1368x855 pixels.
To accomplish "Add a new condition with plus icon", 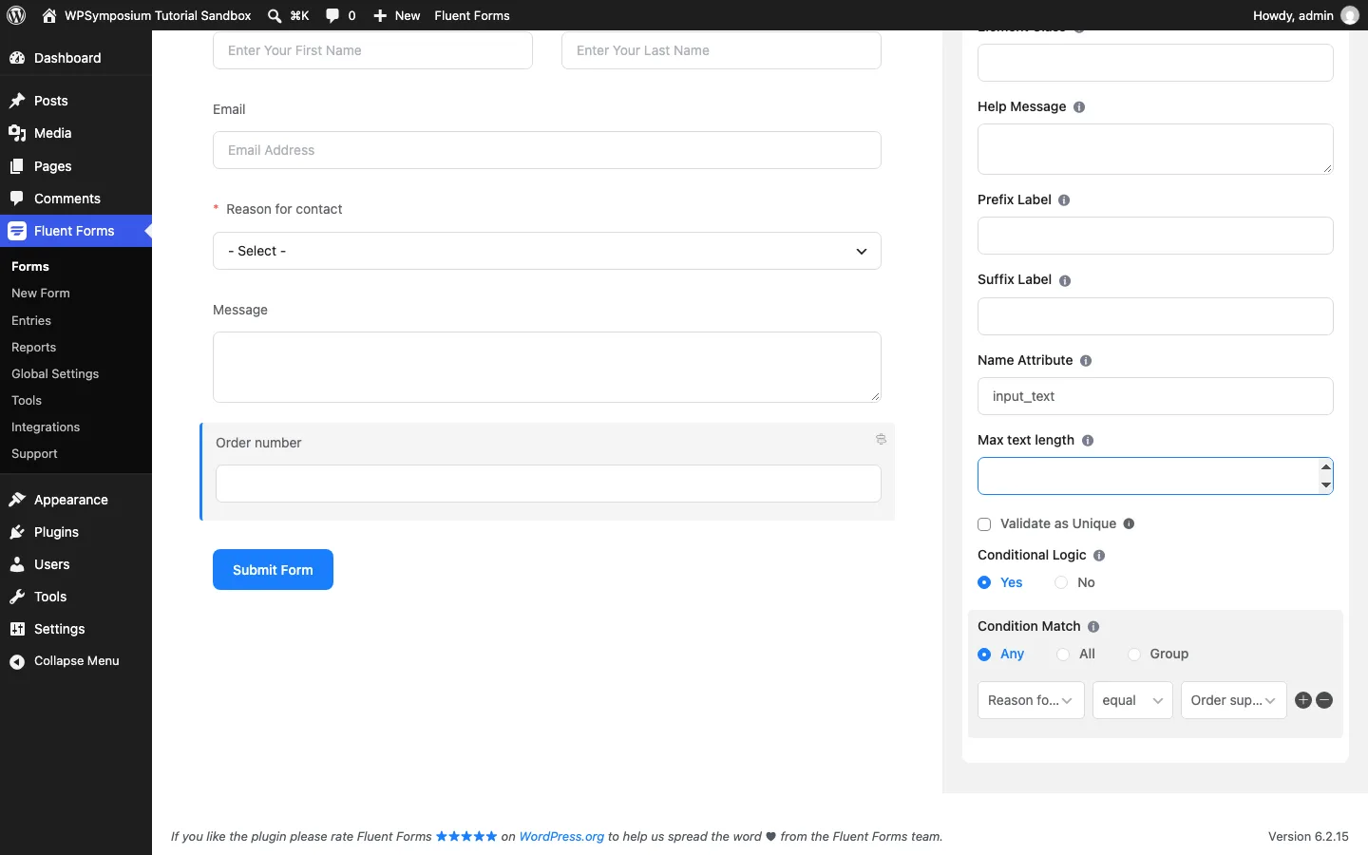I will tap(1303, 700).
